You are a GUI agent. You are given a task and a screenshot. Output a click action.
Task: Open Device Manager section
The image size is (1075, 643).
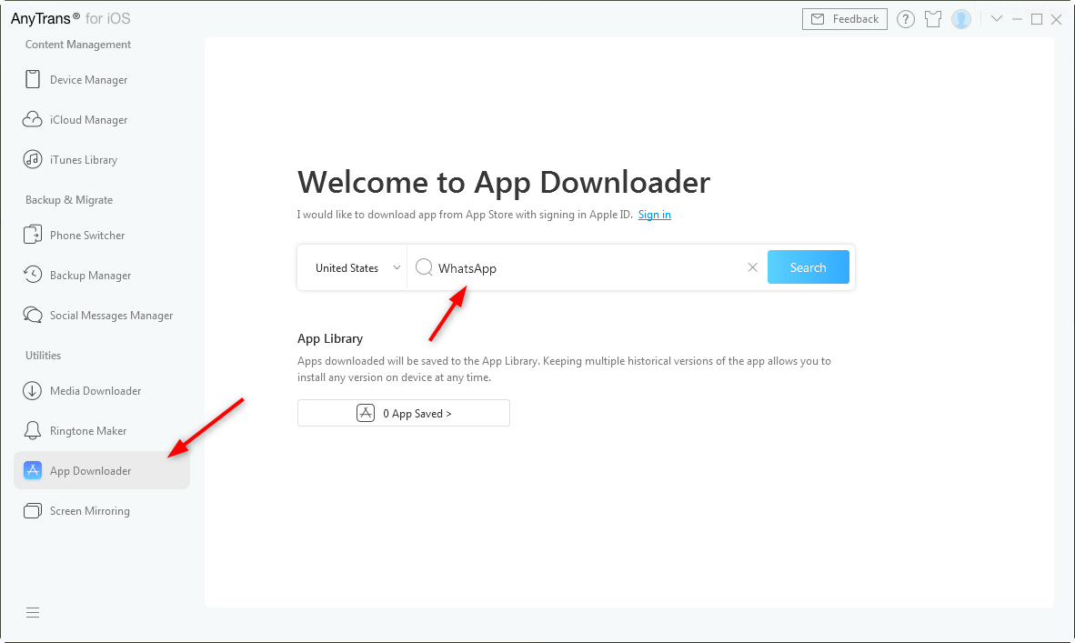tap(102, 79)
